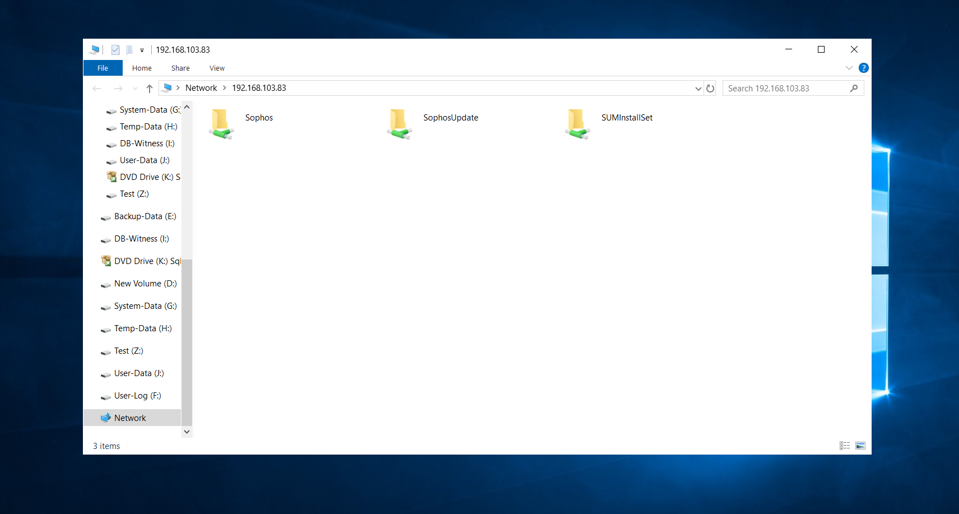
Task: Click navigation pane scroll down arrow
Action: (x=187, y=432)
